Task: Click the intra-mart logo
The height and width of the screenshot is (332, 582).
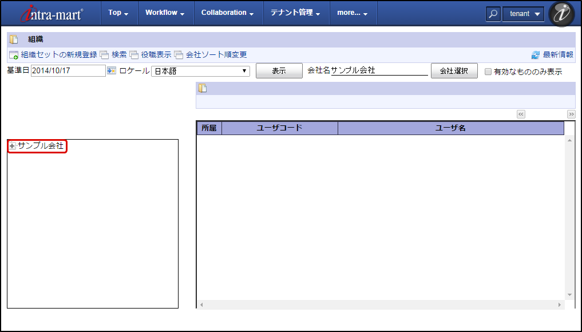Action: point(51,13)
